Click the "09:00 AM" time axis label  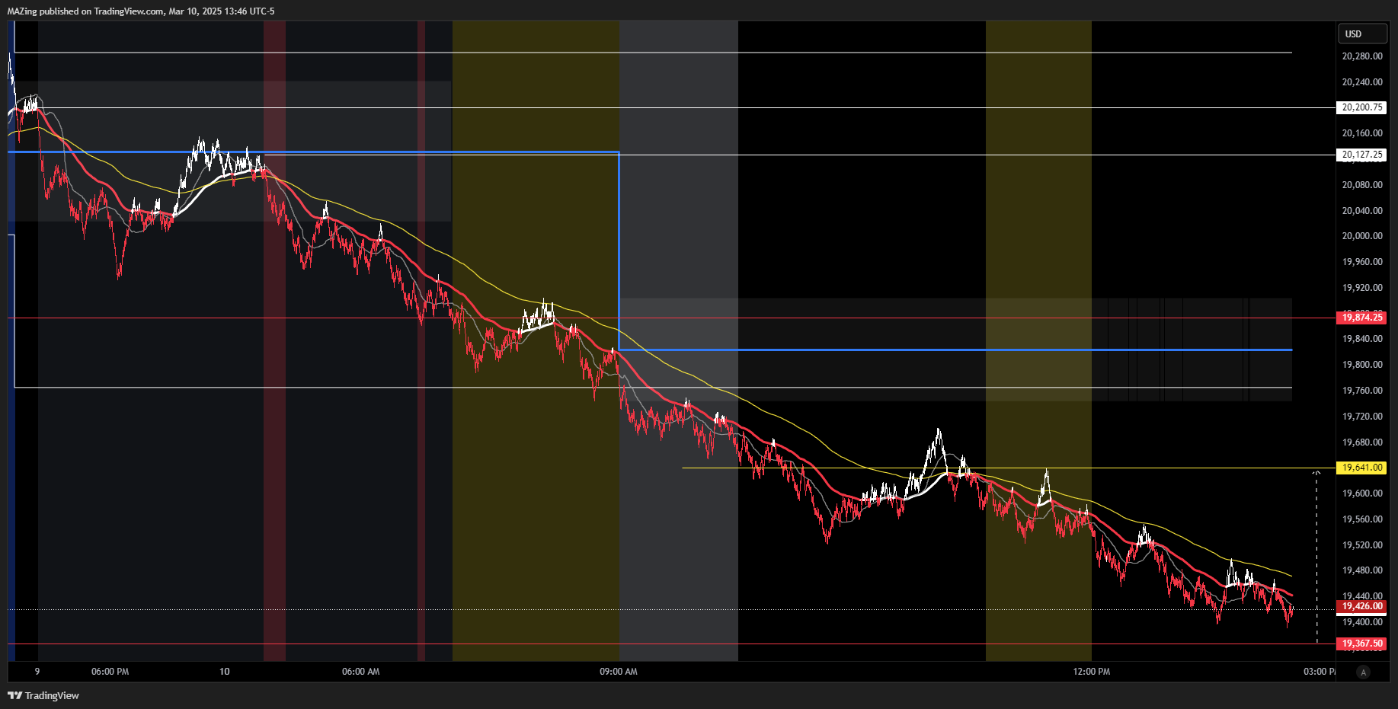[x=619, y=672]
